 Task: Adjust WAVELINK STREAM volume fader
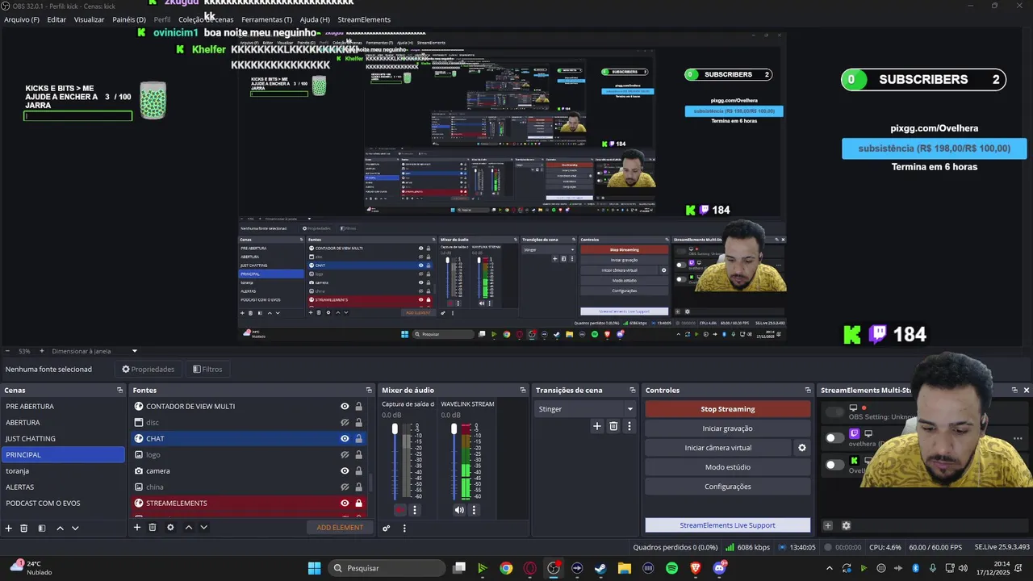click(x=454, y=429)
